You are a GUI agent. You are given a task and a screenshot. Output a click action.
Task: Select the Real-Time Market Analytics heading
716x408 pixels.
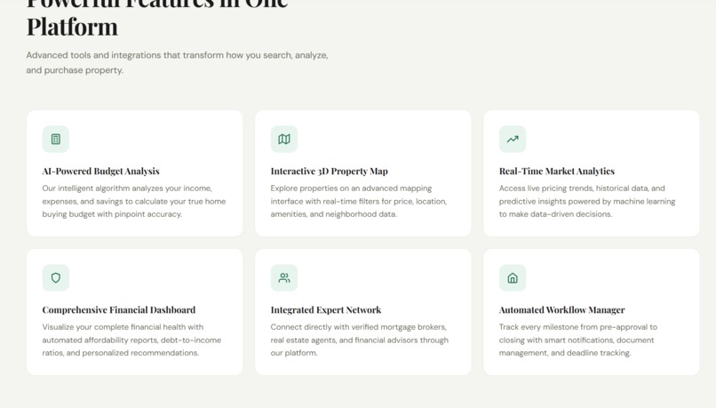point(557,172)
